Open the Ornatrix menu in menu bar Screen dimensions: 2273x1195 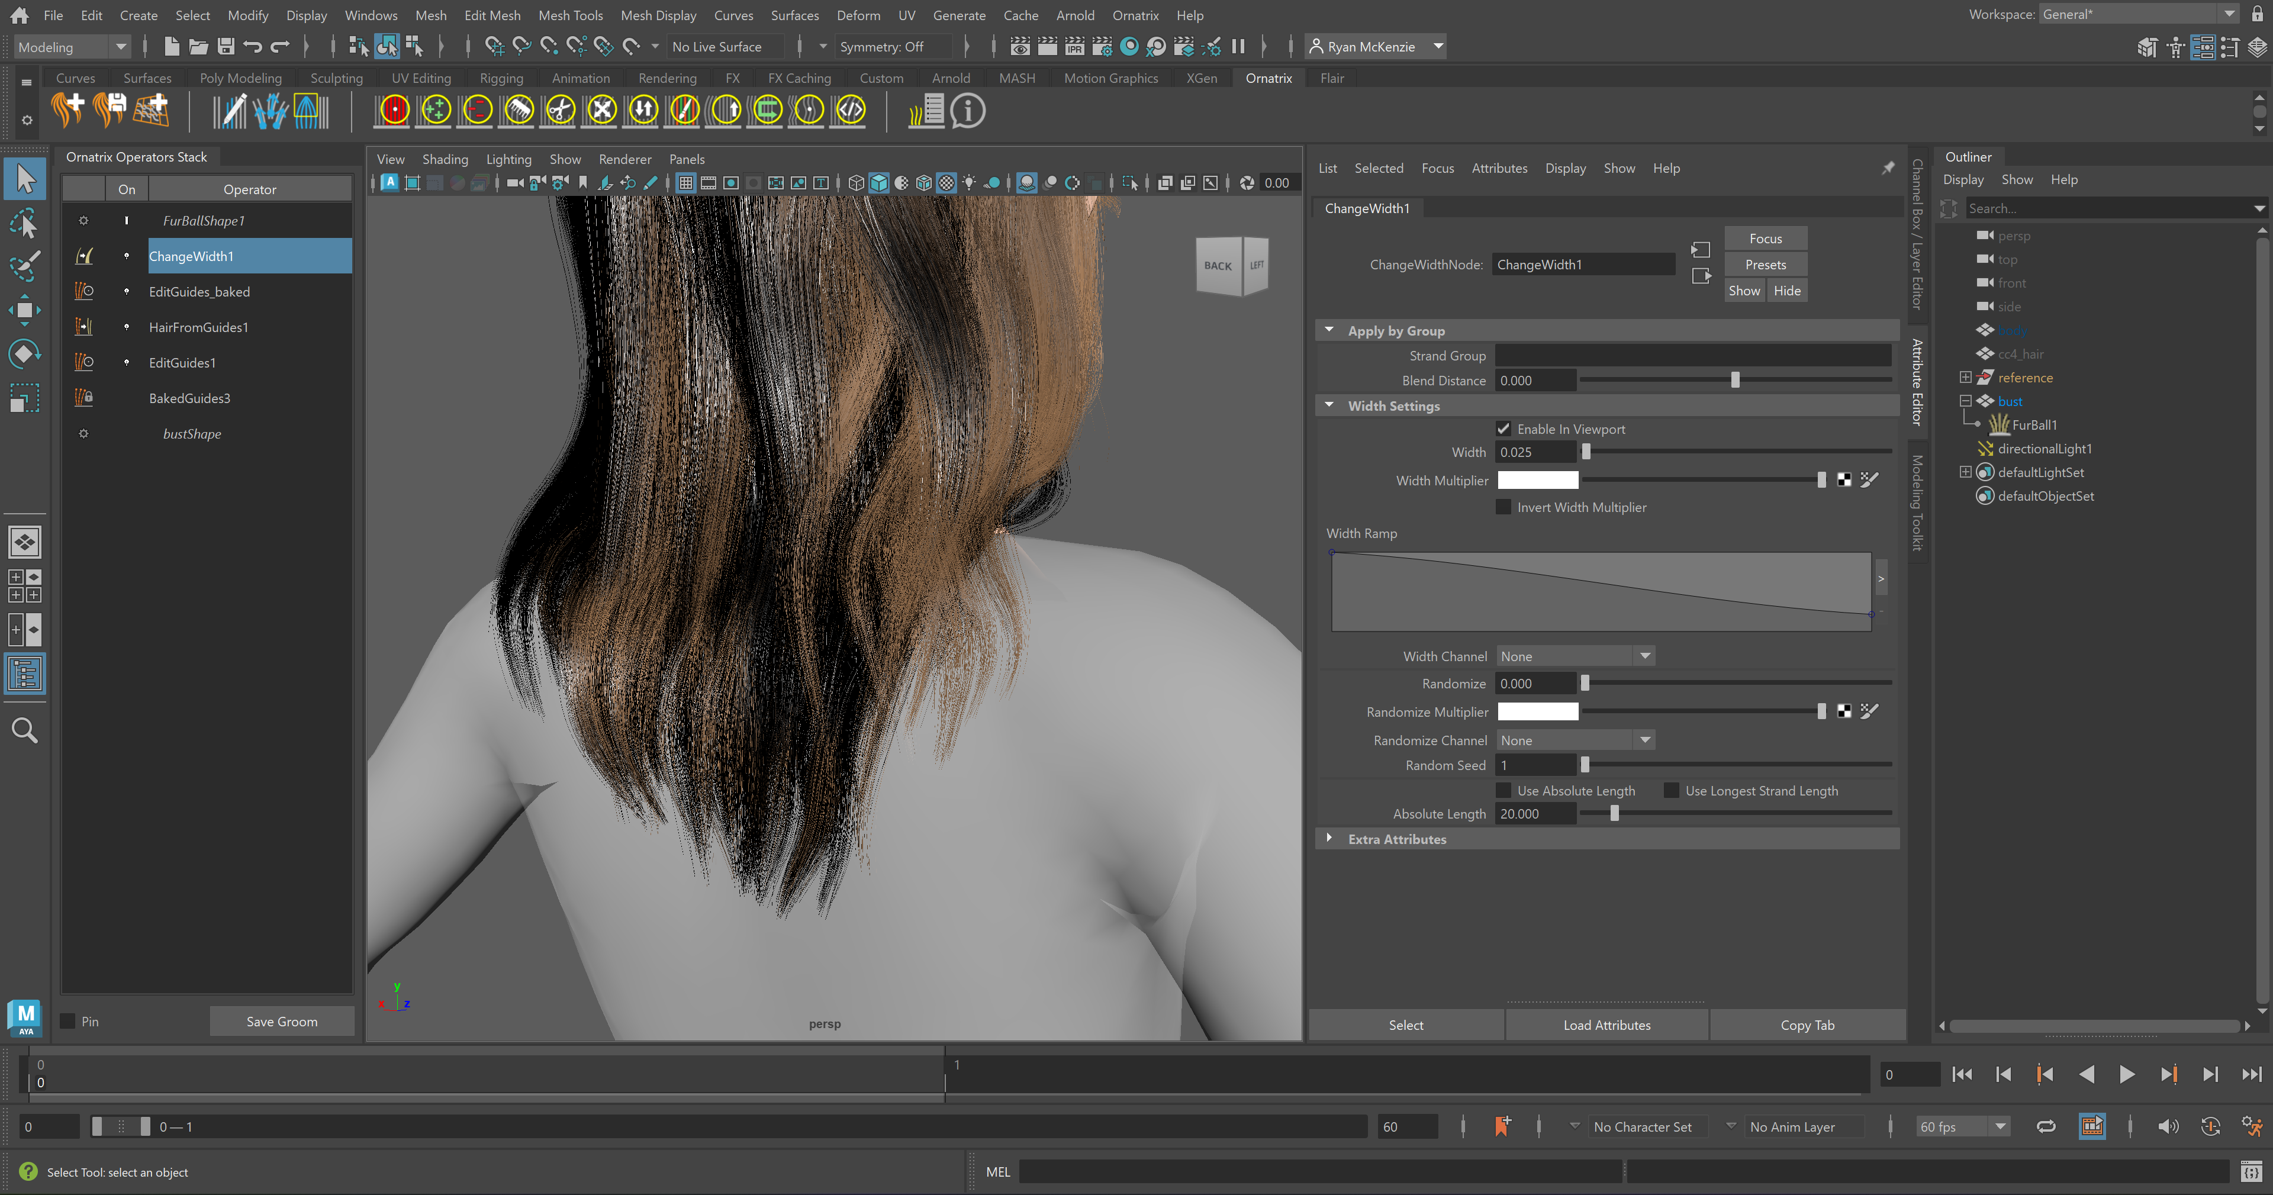1135,15
